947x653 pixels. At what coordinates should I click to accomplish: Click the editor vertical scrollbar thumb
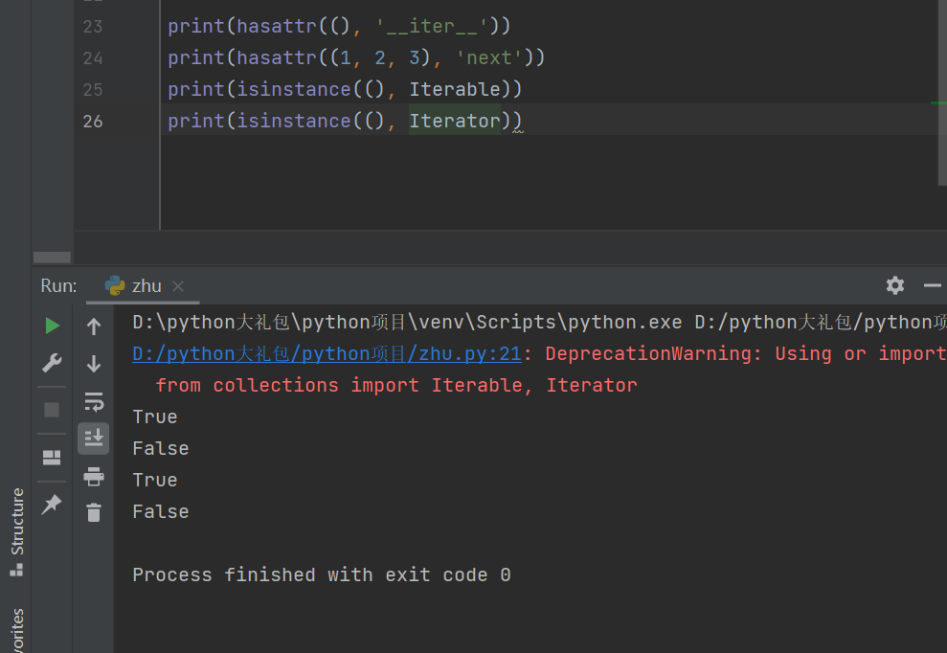pos(942,91)
